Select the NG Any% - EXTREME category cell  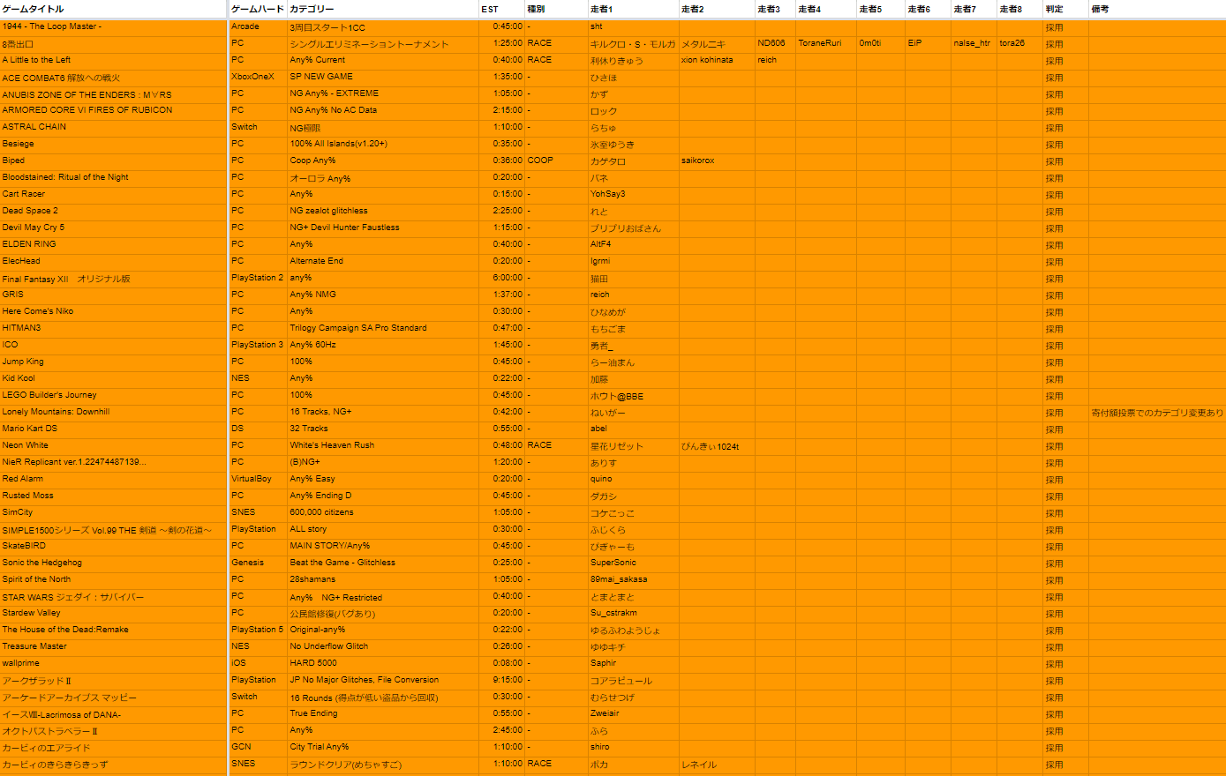point(383,94)
